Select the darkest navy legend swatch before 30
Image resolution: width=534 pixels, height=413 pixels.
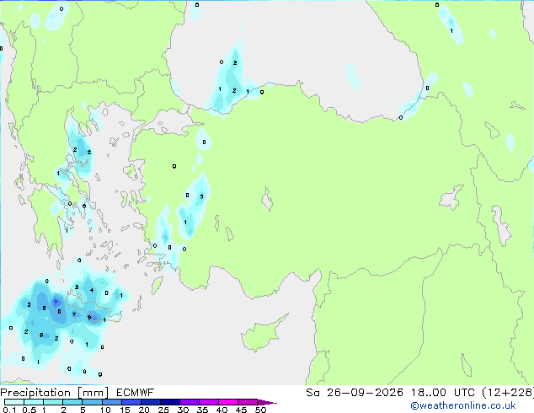pos(170,402)
